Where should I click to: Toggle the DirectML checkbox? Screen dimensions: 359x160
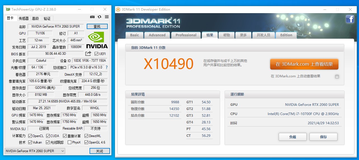pyautogui.click(x=86, y=136)
